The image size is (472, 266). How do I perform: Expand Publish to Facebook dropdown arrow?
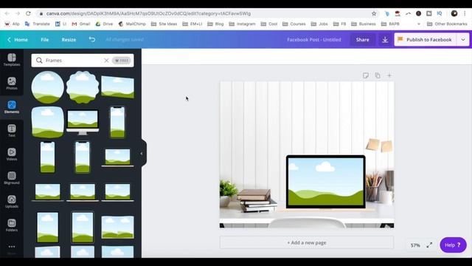(x=463, y=39)
